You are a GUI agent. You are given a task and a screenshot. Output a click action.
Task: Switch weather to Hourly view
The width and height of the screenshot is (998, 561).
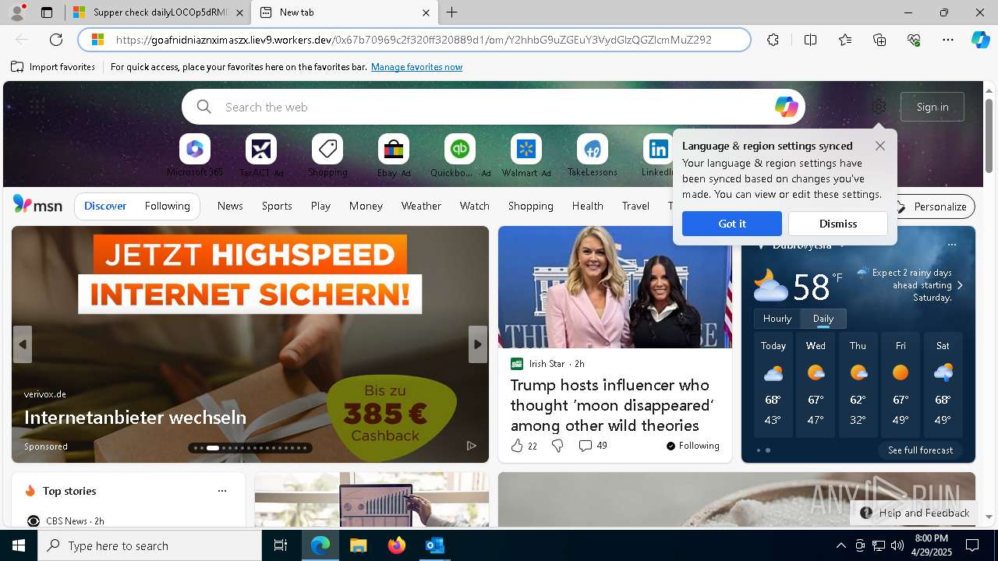[777, 319]
